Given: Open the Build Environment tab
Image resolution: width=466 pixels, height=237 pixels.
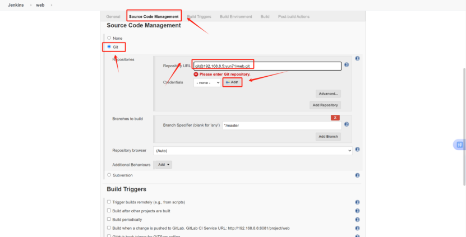Looking at the screenshot, I should (236, 17).
